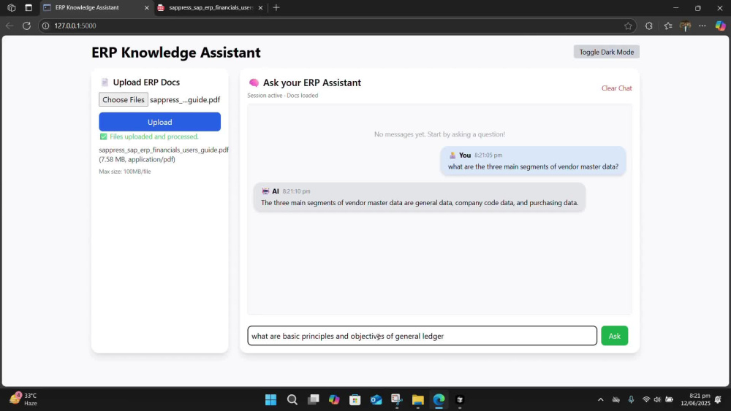Open Outlook from taskbar
This screenshot has height=411, width=731.
pos(376,399)
